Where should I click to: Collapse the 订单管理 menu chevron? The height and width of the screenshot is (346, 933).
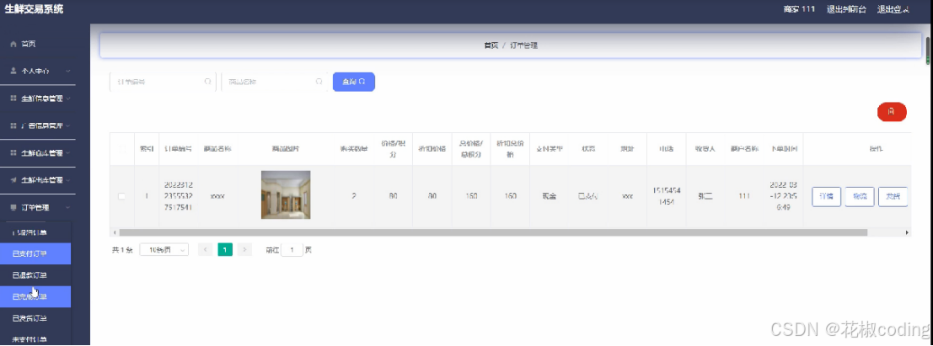tap(68, 207)
